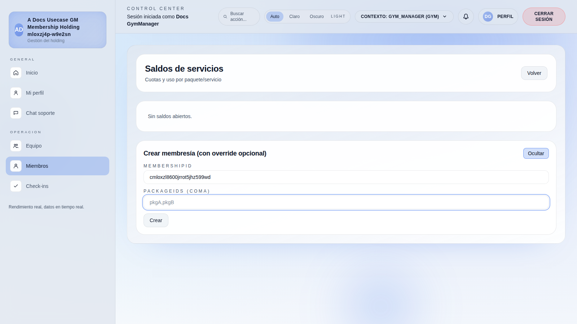
Task: Switch theme to Auto mode
Action: click(x=274, y=17)
